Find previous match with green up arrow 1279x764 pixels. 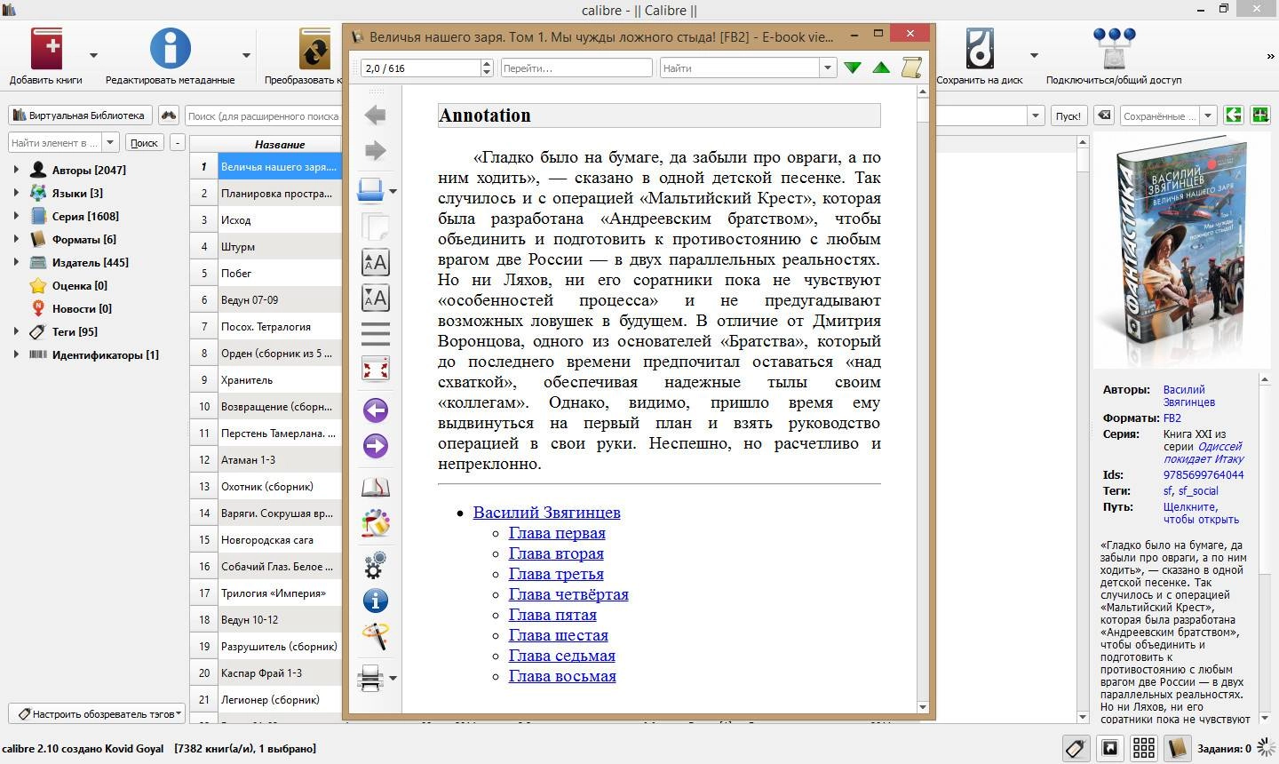[x=881, y=68]
